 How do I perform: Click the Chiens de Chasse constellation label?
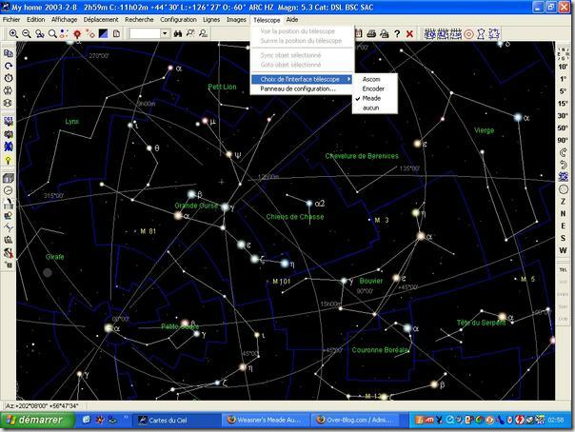(x=295, y=217)
